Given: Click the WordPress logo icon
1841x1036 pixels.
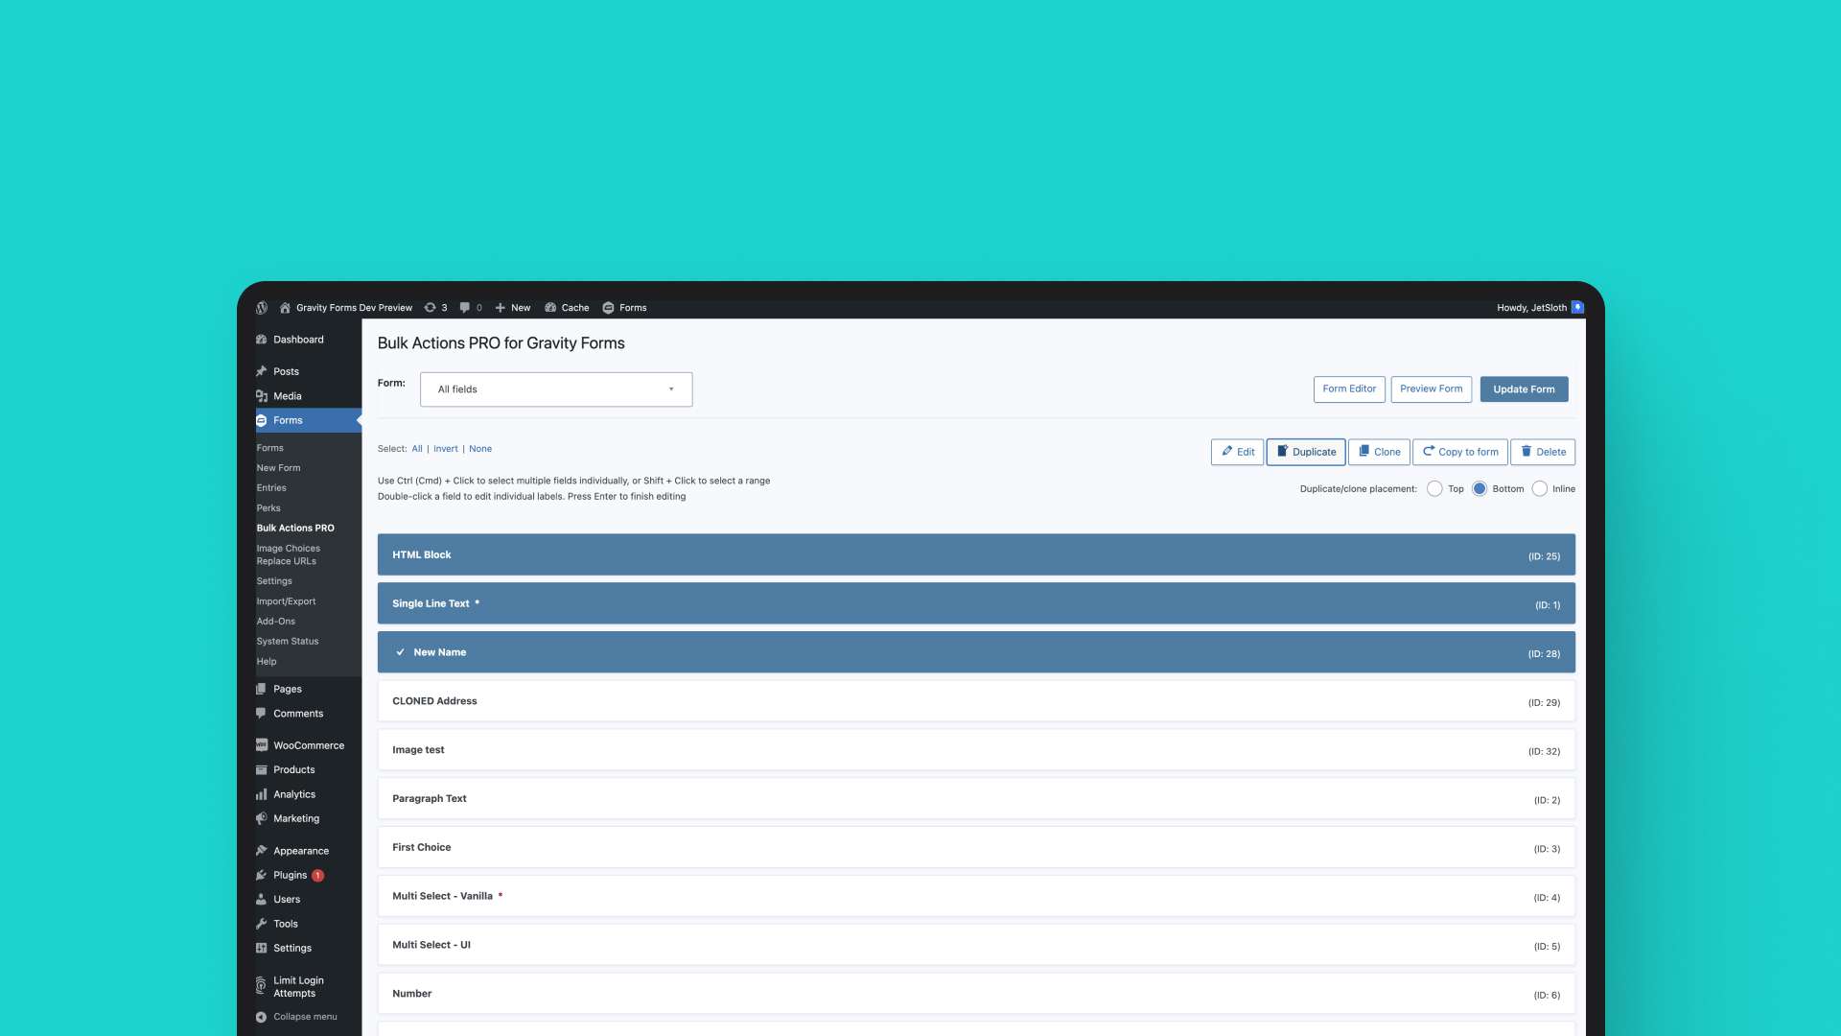Looking at the screenshot, I should pyautogui.click(x=262, y=308).
